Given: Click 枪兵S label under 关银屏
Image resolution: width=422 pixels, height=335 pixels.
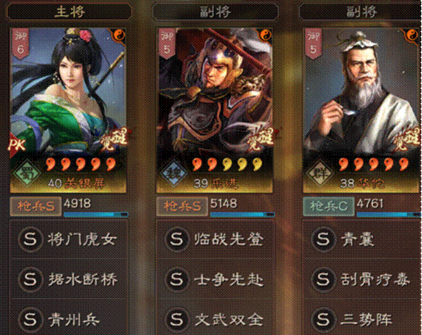Looking at the screenshot, I should coord(36,206).
